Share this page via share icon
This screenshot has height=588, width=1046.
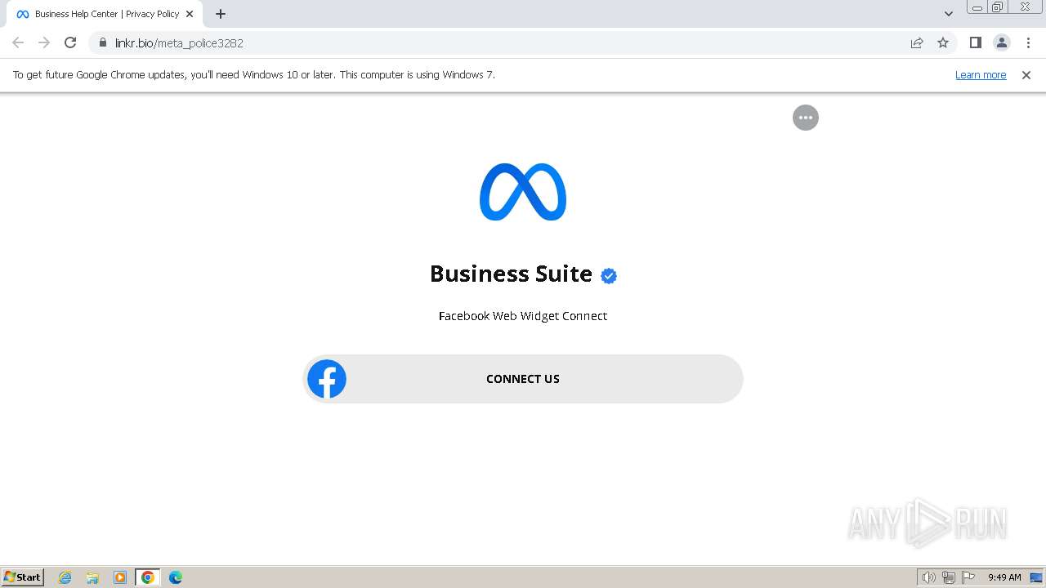tap(917, 42)
